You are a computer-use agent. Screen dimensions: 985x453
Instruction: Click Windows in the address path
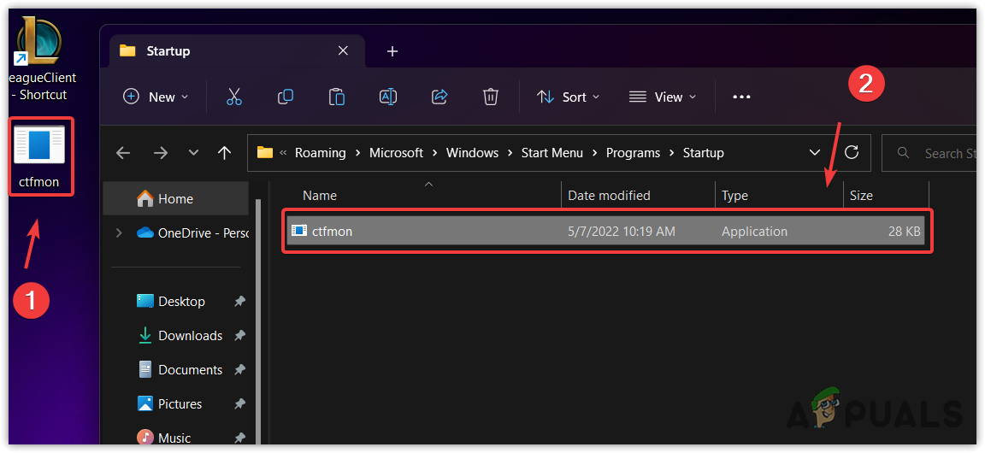pyautogui.click(x=472, y=153)
